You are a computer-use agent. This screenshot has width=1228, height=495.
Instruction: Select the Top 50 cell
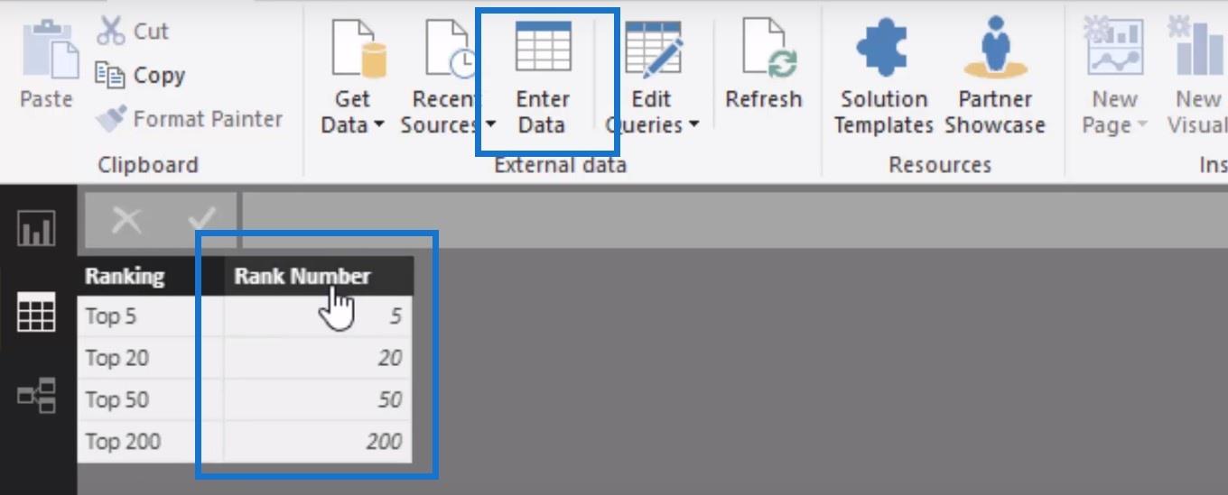pos(150,399)
